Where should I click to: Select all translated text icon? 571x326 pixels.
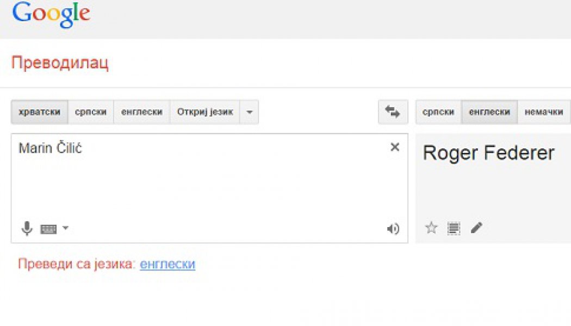(x=454, y=228)
